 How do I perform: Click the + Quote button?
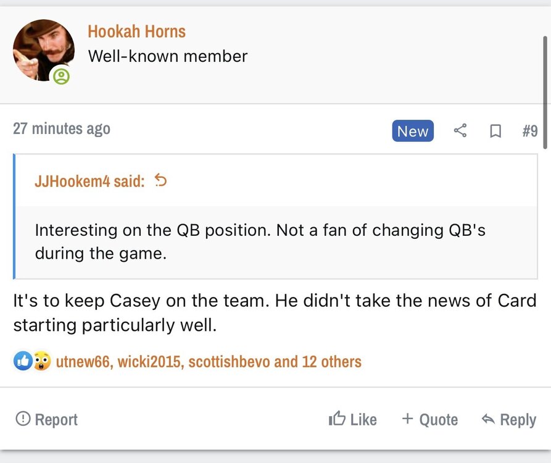429,420
